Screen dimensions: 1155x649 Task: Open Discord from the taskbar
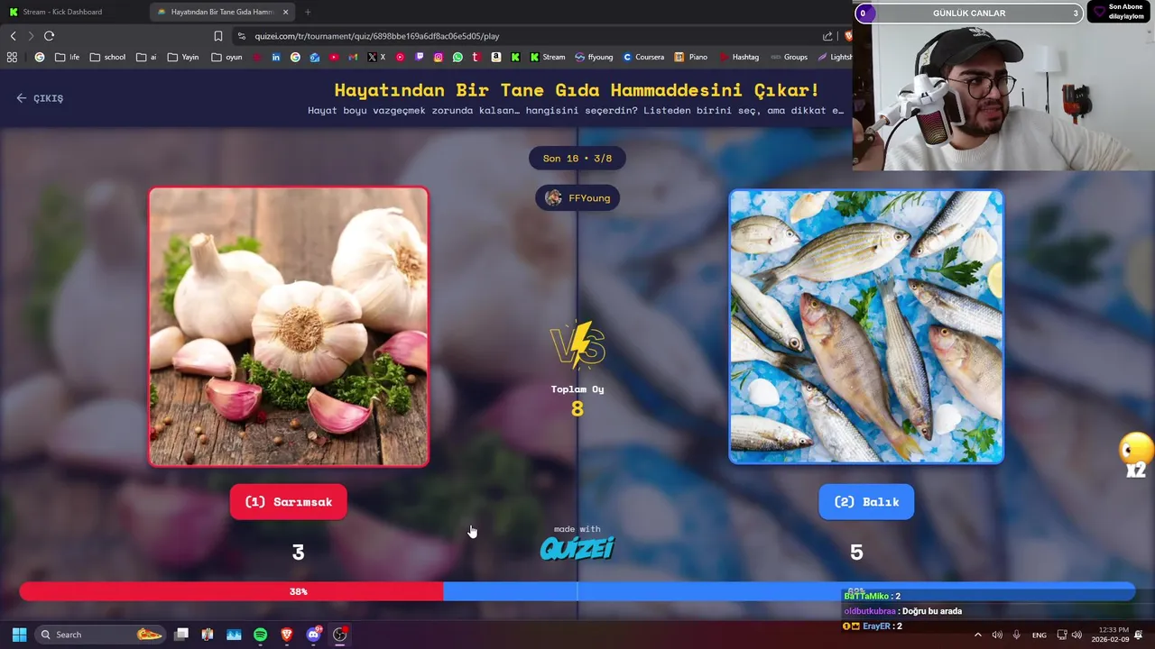[313, 635]
